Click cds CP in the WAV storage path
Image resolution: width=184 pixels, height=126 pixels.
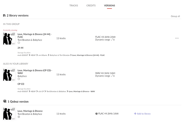pos(41,91)
